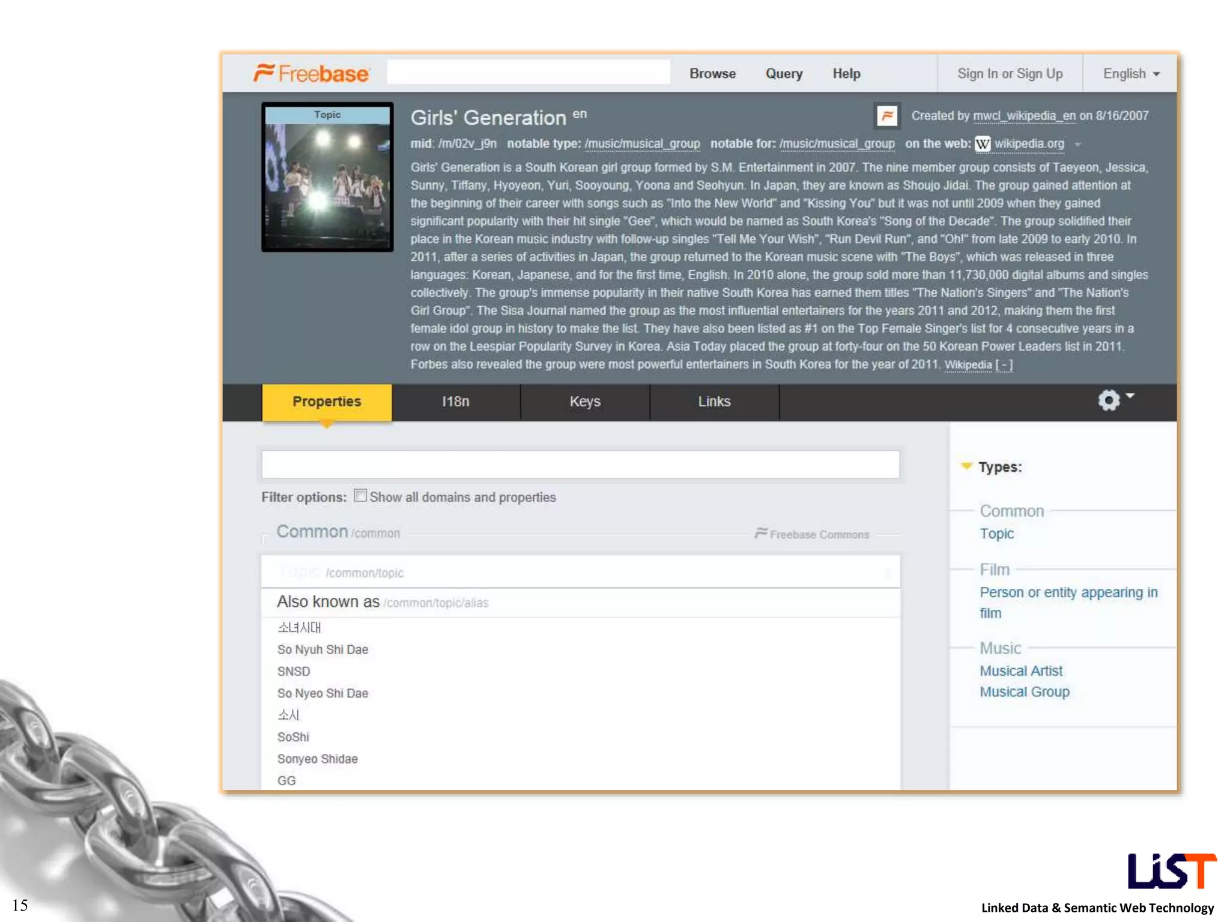Click Sign In or Sign Up
The width and height of the screenshot is (1230, 922).
click(x=1010, y=74)
